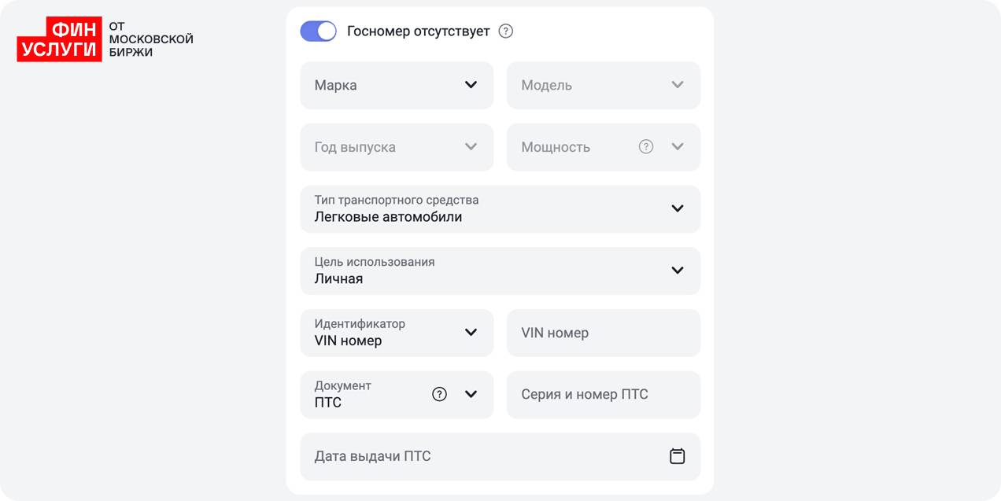This screenshot has height=501, width=1001.
Task: Click the Госномер отсутствует label
Action: [418, 31]
